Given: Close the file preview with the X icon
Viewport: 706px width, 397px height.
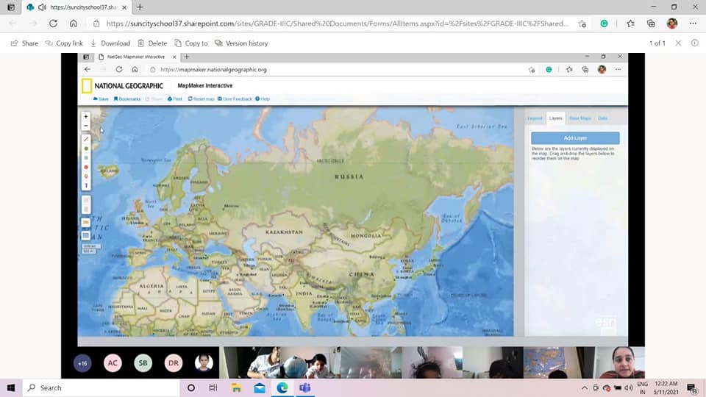Looking at the screenshot, I should coord(678,43).
